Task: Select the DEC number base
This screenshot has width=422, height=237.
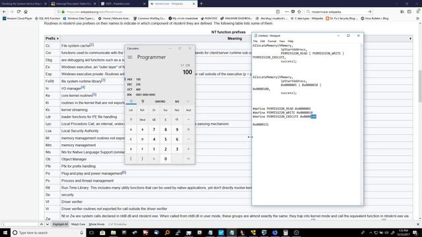Action: point(160,84)
